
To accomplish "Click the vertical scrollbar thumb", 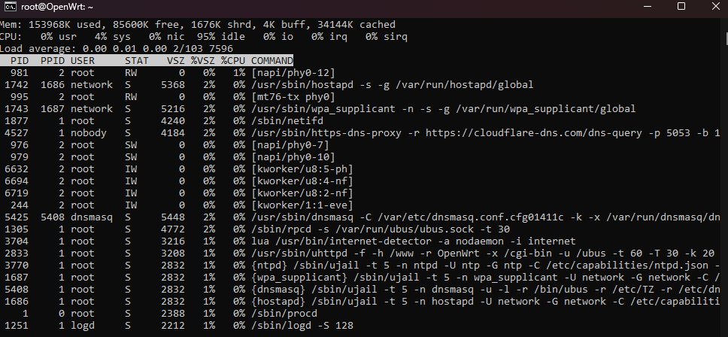I will [725, 38].
